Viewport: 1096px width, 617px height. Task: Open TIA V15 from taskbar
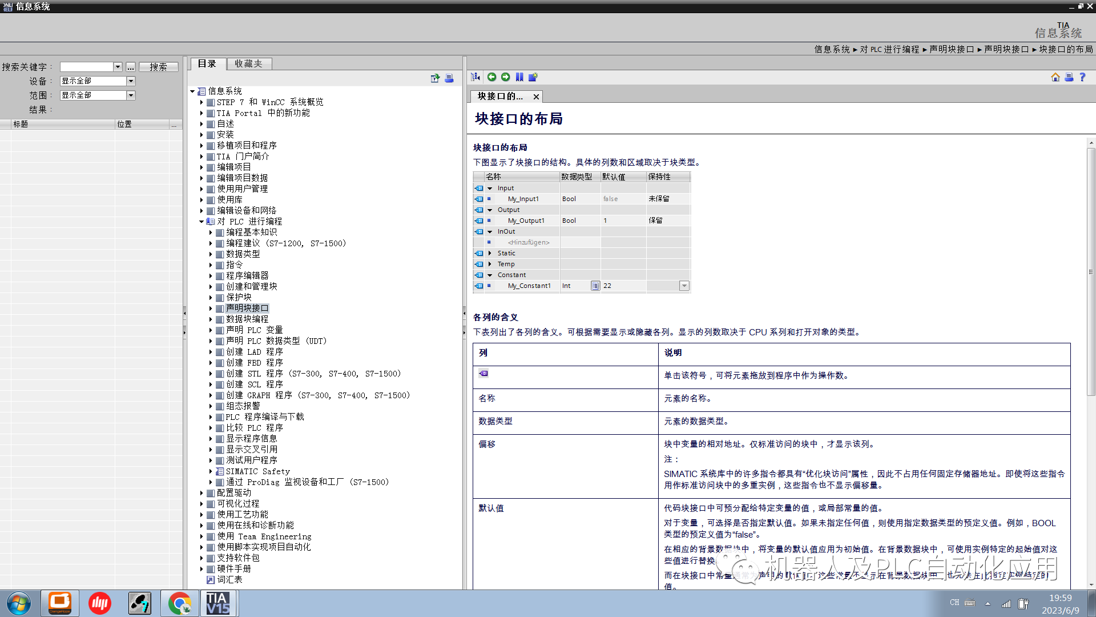[218, 603]
